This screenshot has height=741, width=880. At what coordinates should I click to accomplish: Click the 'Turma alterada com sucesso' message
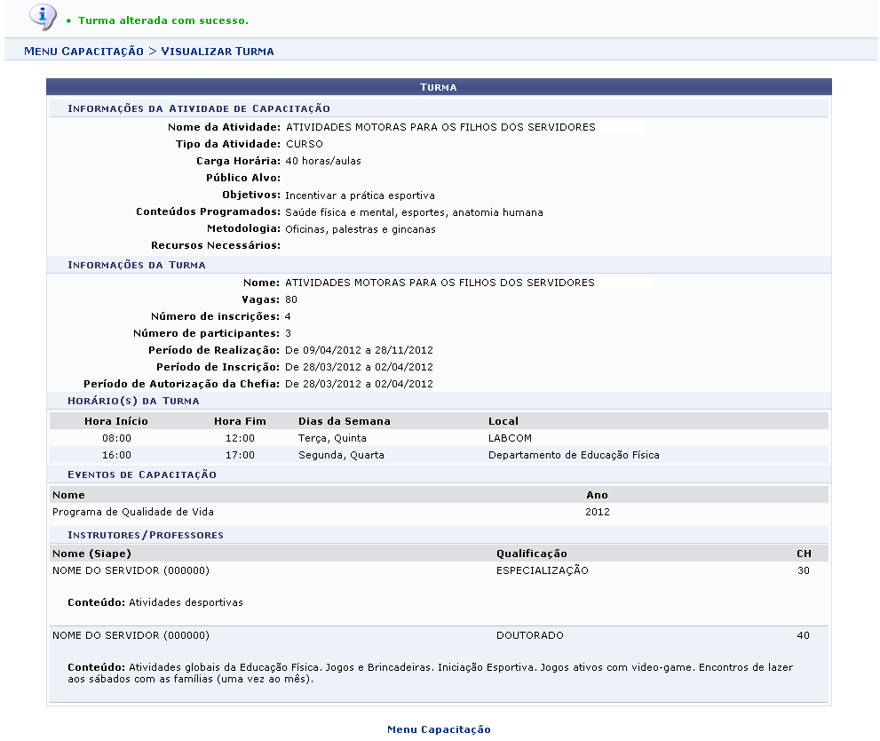coord(163,20)
